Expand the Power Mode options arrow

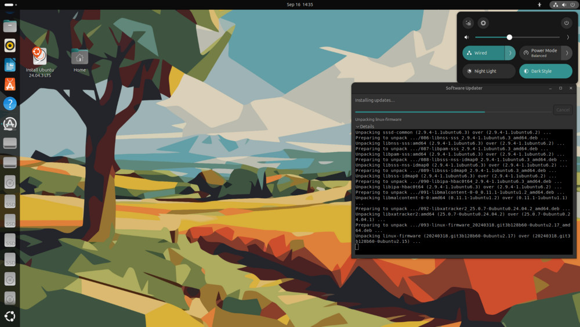pyautogui.click(x=567, y=53)
